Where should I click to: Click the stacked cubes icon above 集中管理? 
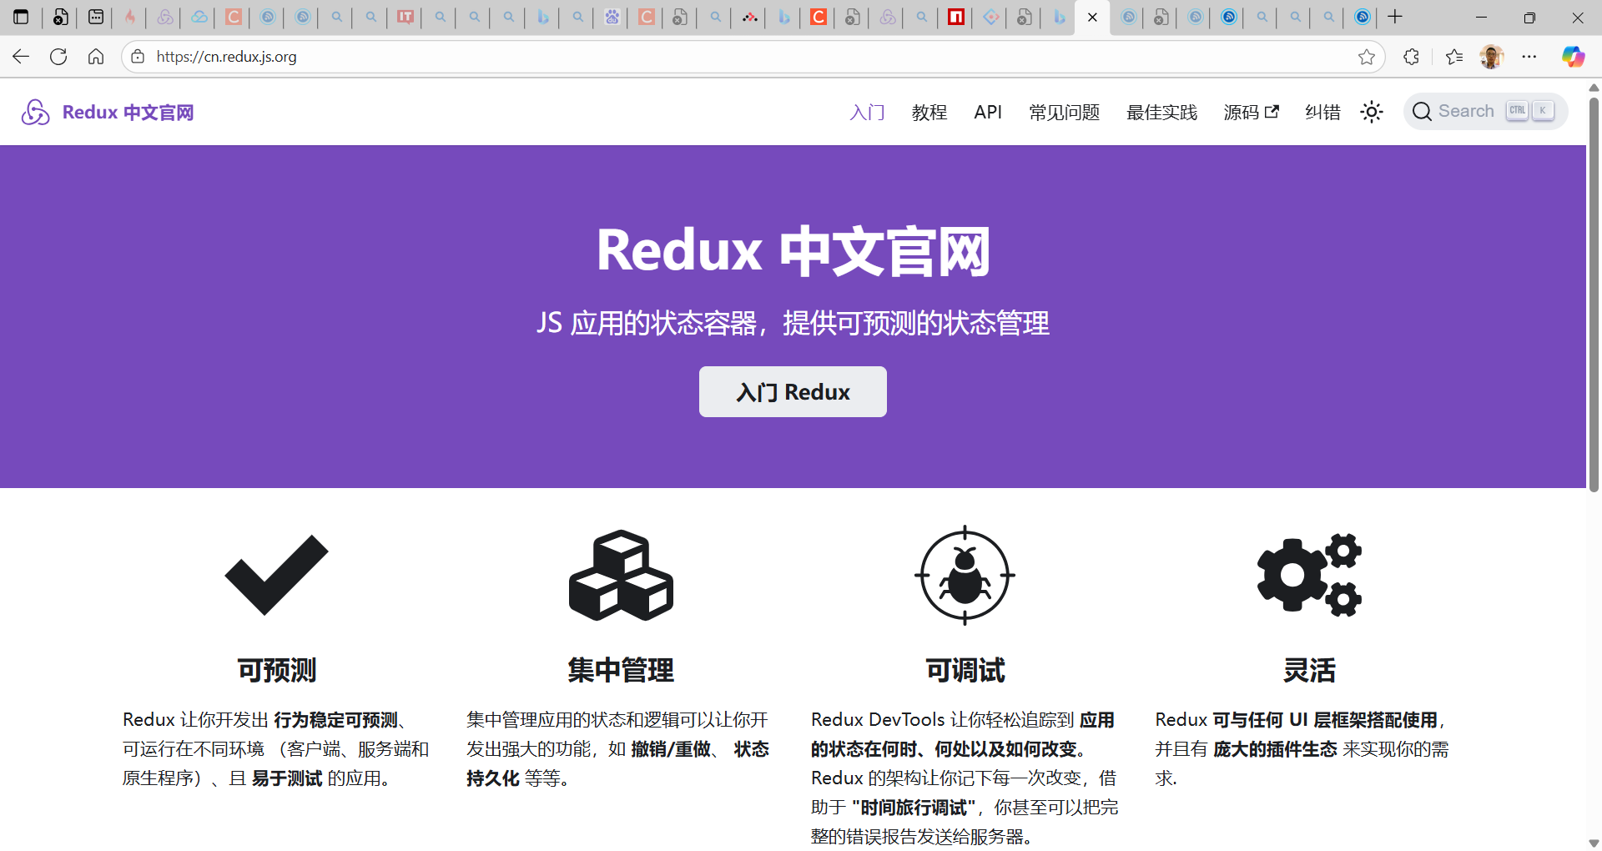click(621, 575)
